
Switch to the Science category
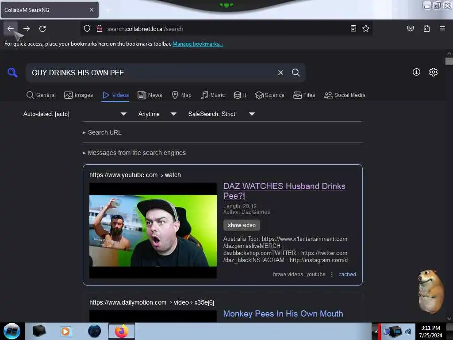(x=269, y=95)
